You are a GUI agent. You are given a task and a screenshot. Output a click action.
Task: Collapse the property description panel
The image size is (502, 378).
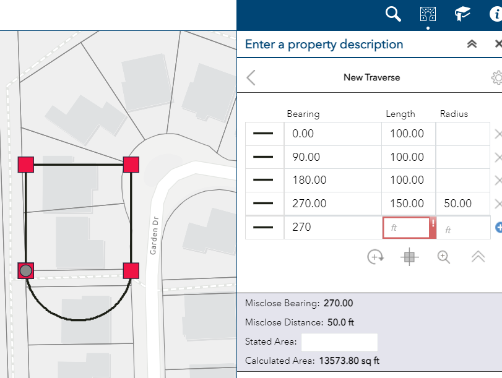pos(472,44)
